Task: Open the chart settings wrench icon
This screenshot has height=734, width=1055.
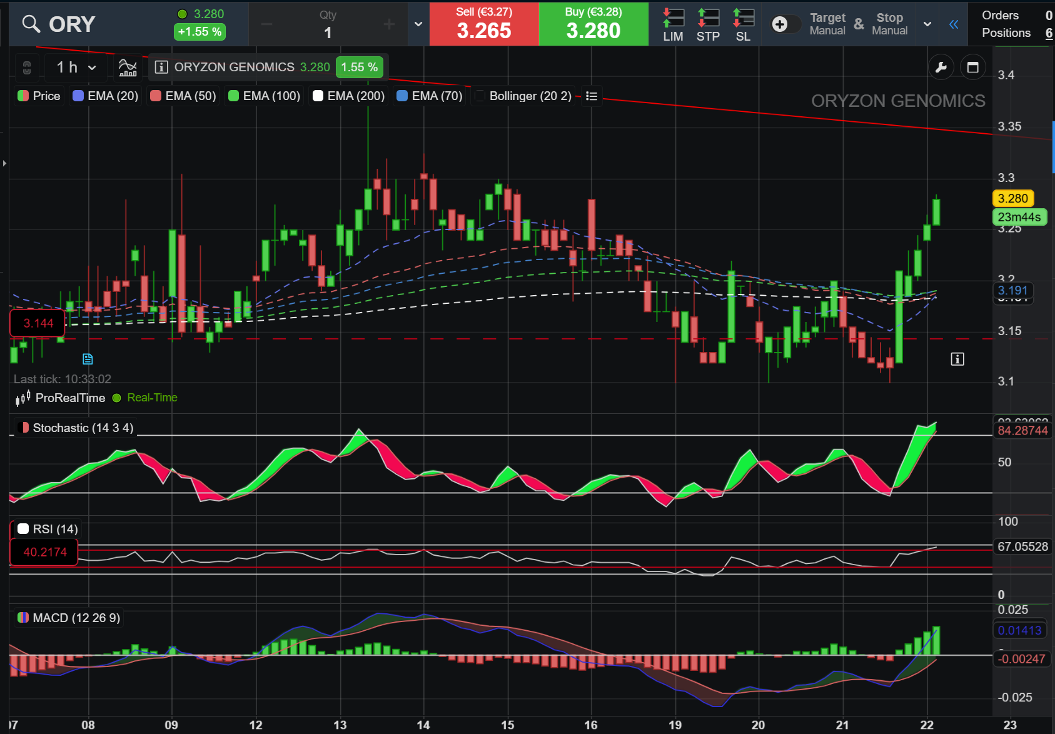Action: [x=941, y=67]
